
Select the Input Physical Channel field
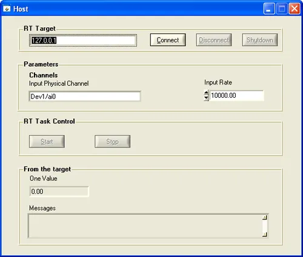click(x=85, y=97)
